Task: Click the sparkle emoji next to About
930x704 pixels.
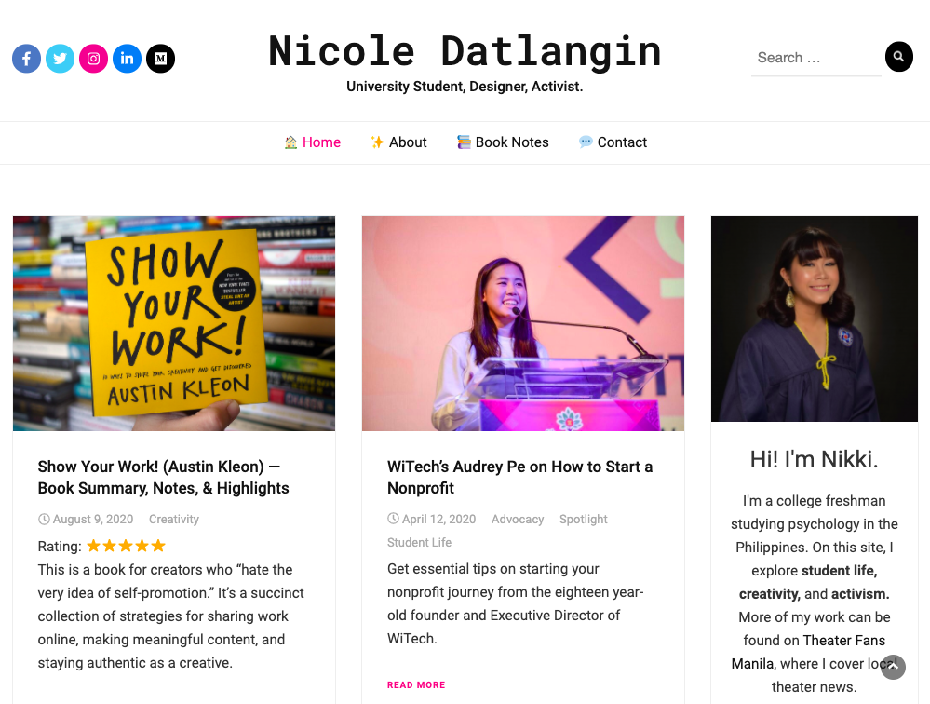Action: pyautogui.click(x=377, y=142)
